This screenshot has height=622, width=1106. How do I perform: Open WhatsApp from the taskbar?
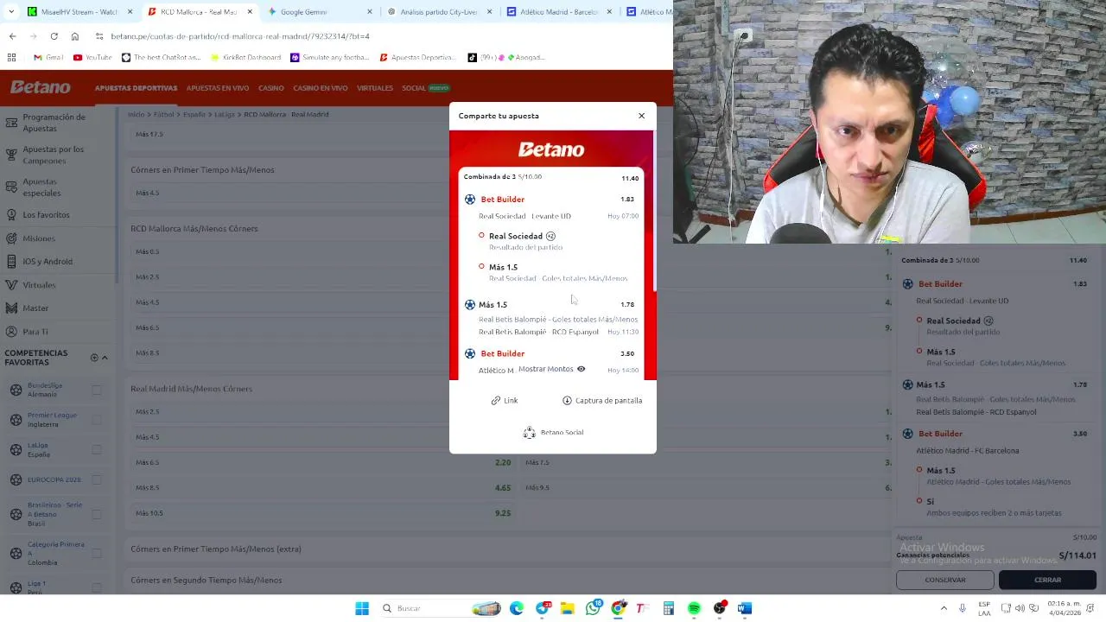pyautogui.click(x=593, y=609)
